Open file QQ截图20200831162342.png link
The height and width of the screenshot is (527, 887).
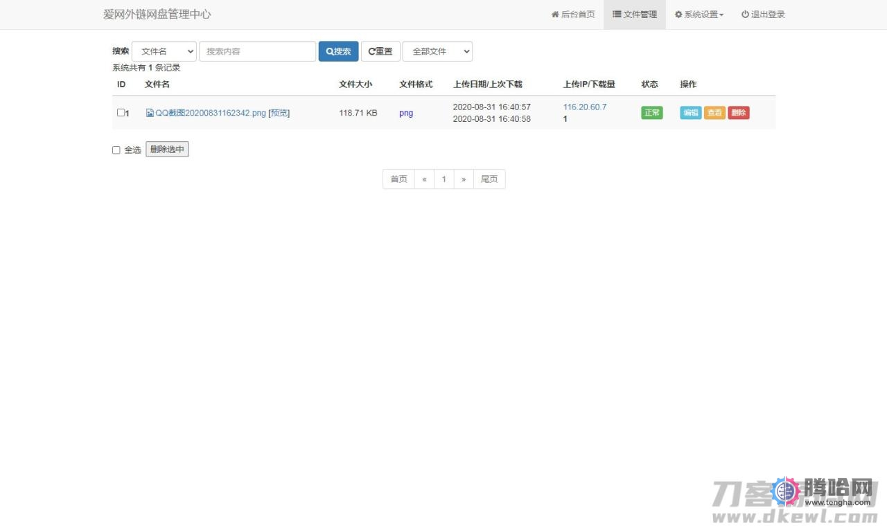point(211,113)
